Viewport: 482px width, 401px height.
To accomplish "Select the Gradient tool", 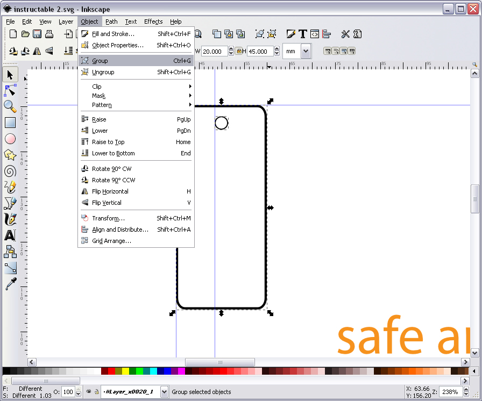I will coord(10,268).
